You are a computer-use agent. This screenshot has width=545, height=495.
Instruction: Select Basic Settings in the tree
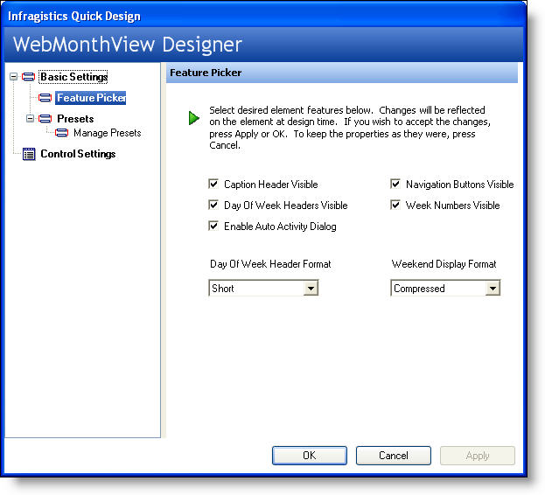(73, 77)
